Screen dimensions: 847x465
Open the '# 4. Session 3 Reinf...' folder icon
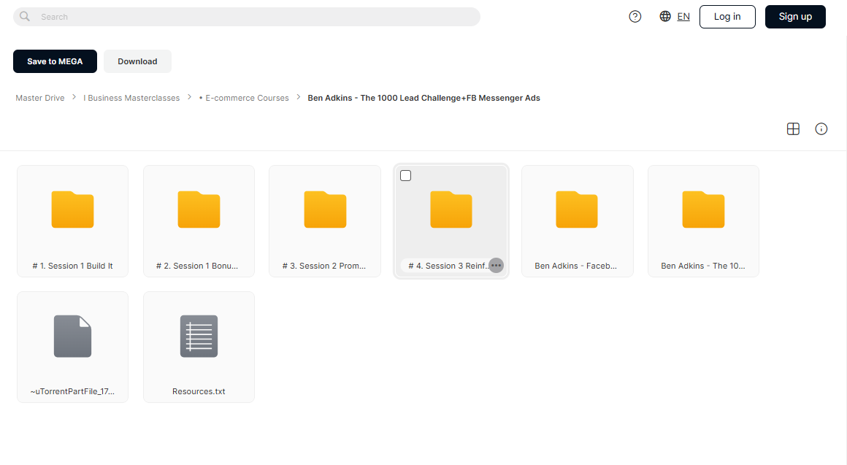(x=451, y=210)
